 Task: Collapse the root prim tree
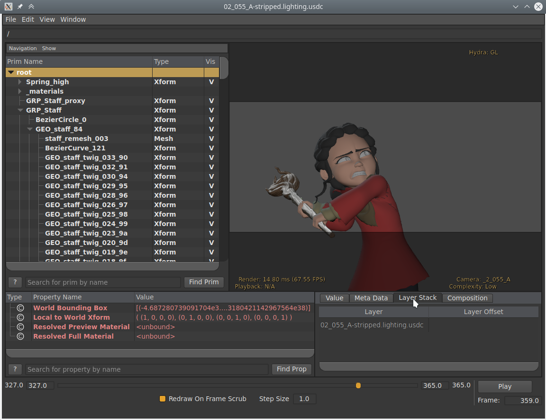click(x=10, y=72)
